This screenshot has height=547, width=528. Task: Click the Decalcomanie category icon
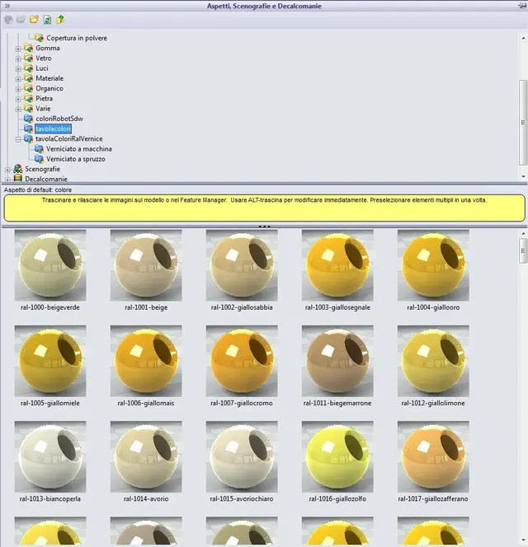pyautogui.click(x=18, y=179)
